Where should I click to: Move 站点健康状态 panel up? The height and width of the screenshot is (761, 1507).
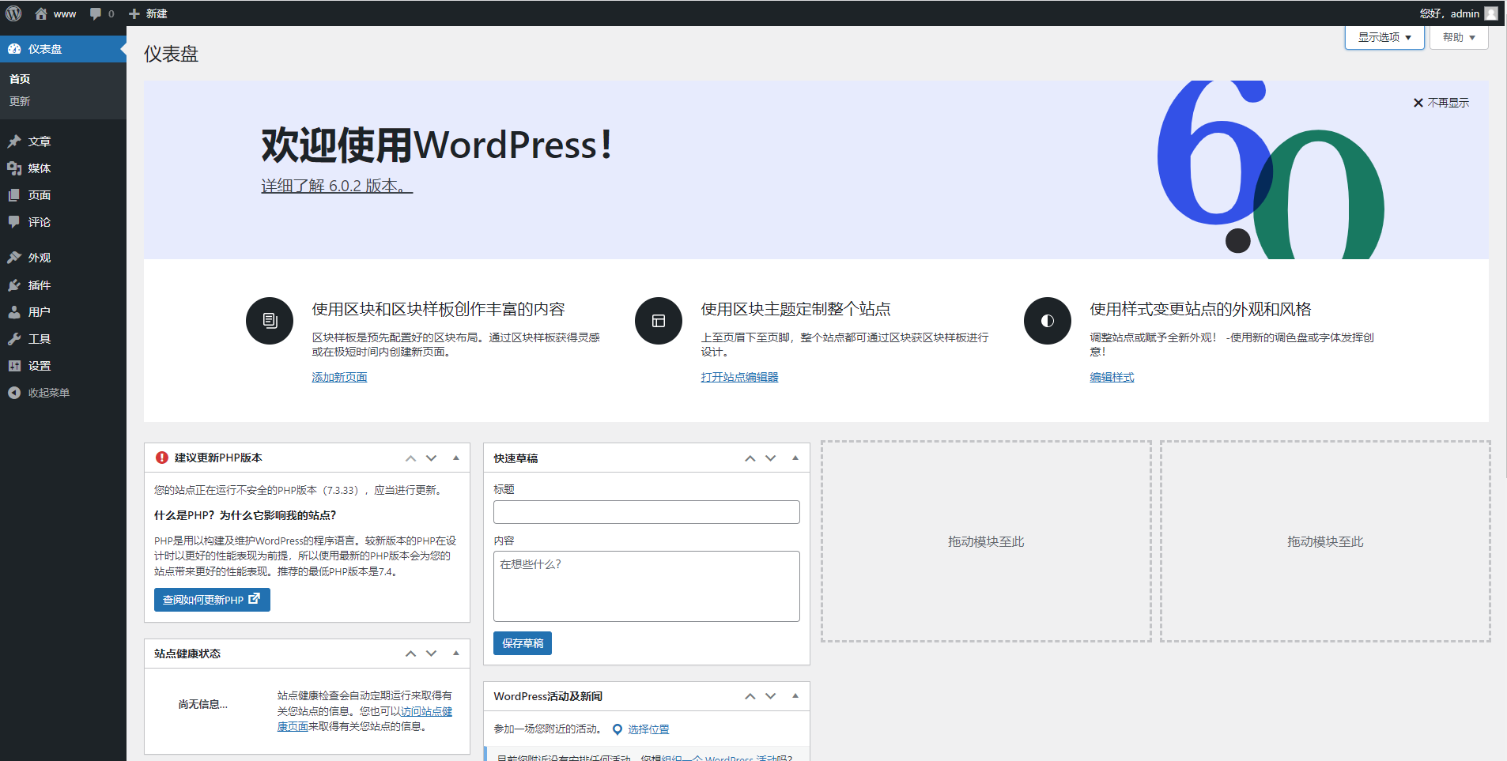click(x=410, y=654)
